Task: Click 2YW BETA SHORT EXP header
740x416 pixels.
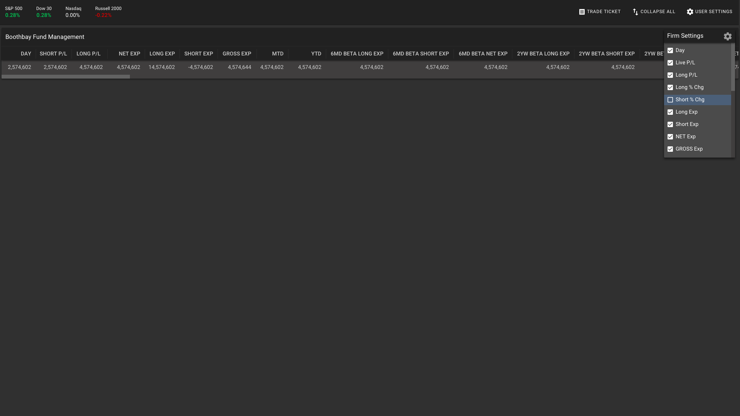Action: [x=607, y=54]
